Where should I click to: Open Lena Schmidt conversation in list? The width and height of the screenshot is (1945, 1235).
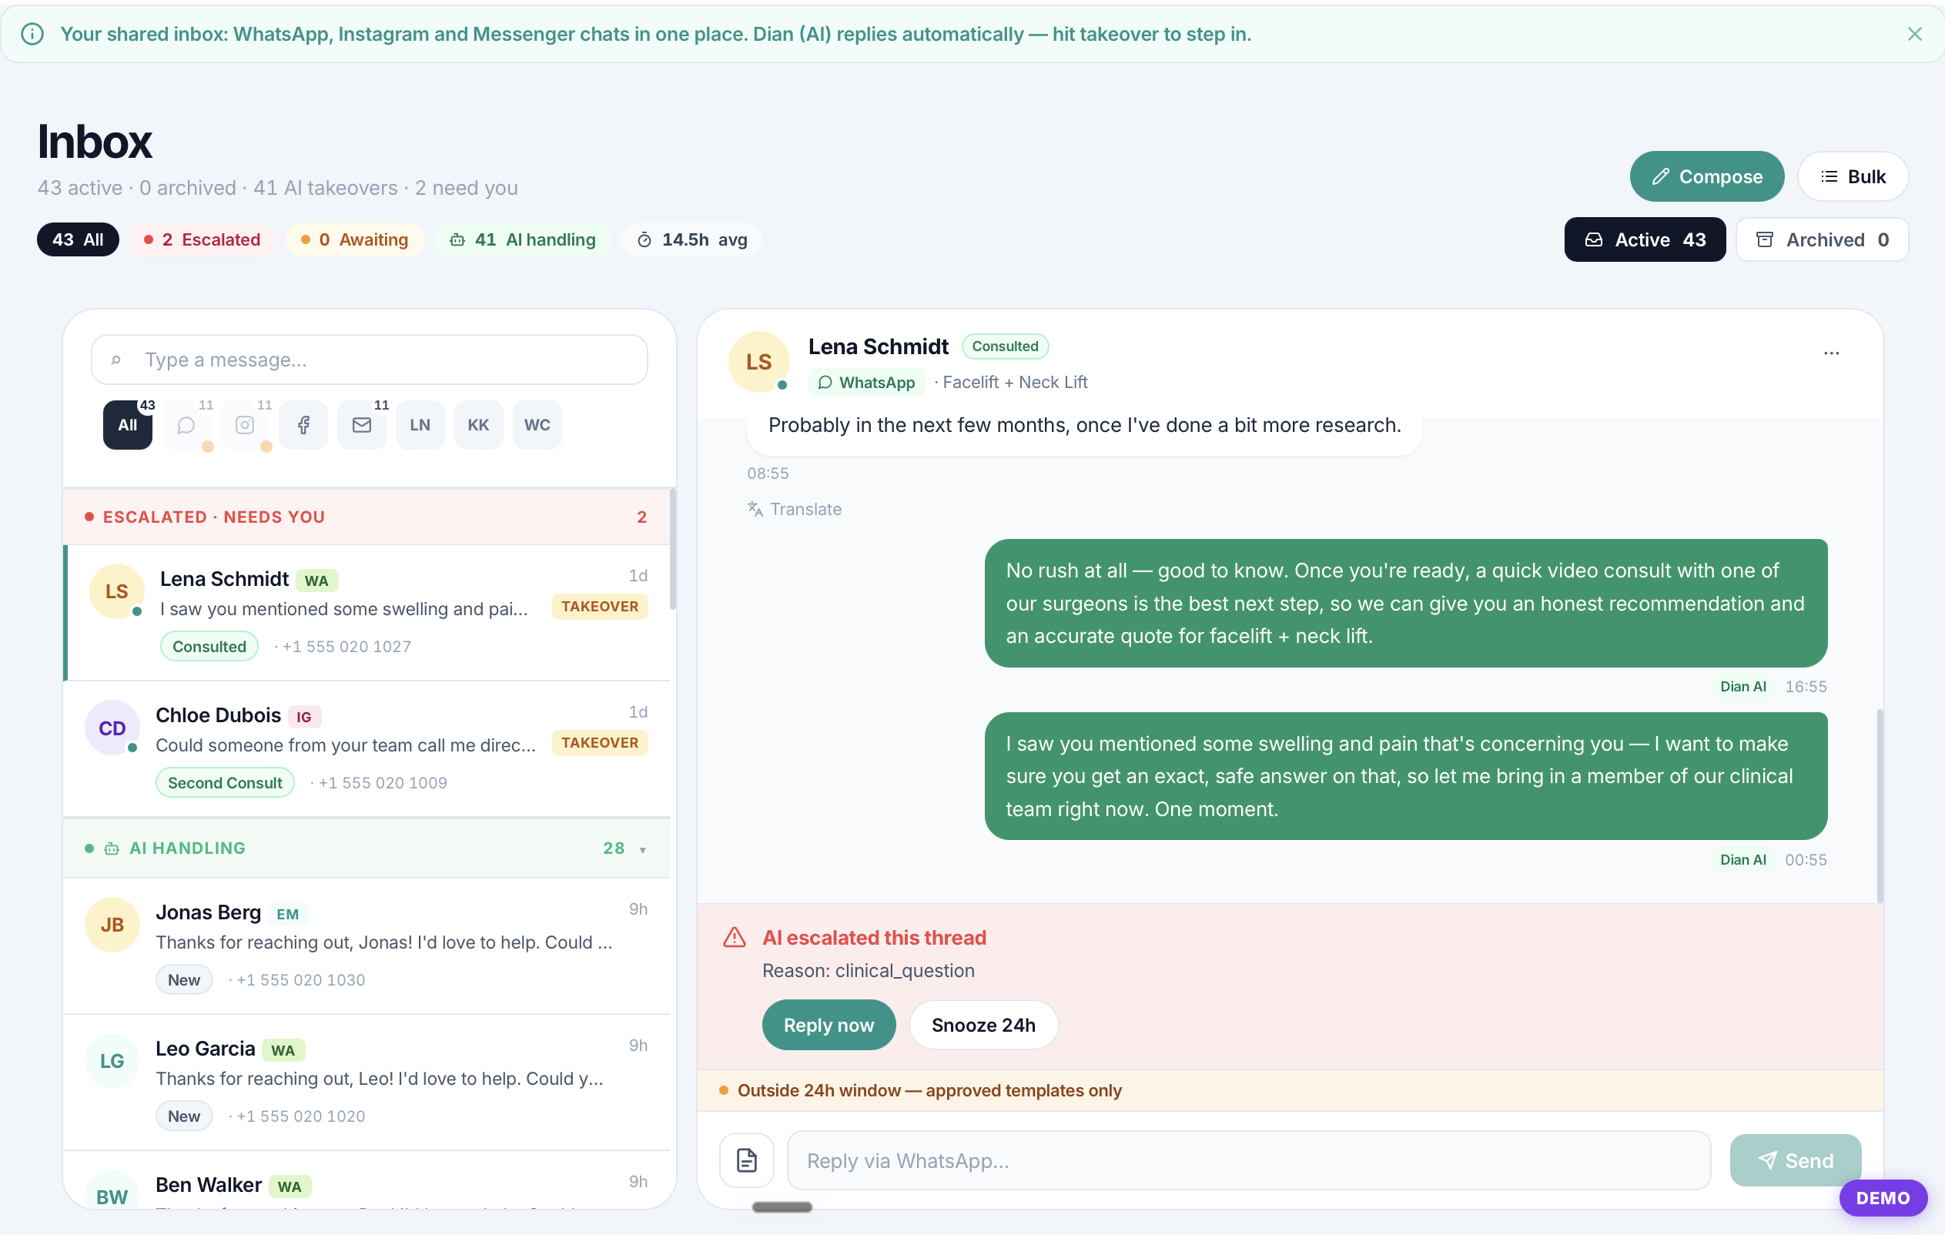367,612
